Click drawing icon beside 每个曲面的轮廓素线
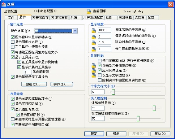The image size is (175, 139). point(94,49)
